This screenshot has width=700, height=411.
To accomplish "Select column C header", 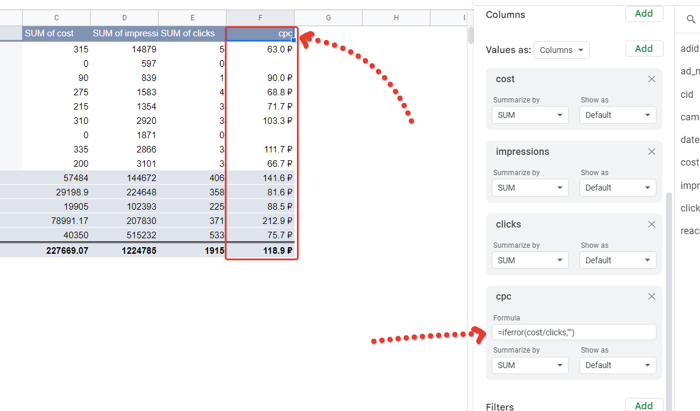I will click(x=56, y=18).
